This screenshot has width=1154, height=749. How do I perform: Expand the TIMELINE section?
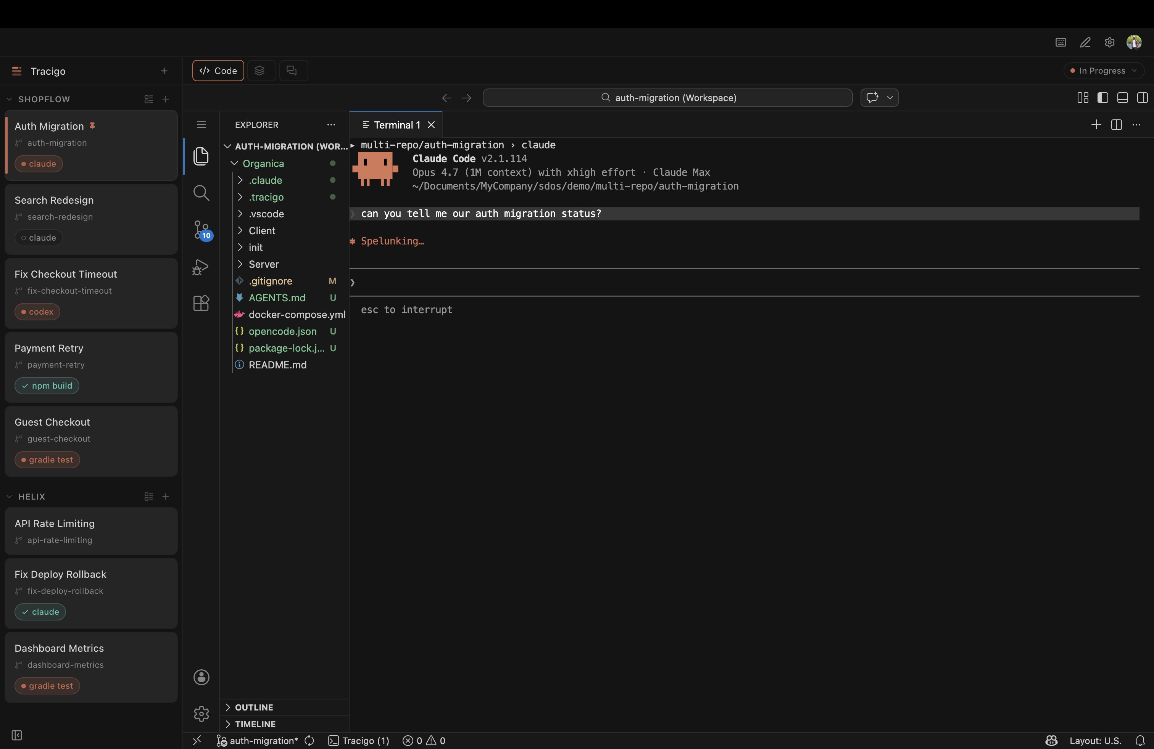[x=227, y=724]
